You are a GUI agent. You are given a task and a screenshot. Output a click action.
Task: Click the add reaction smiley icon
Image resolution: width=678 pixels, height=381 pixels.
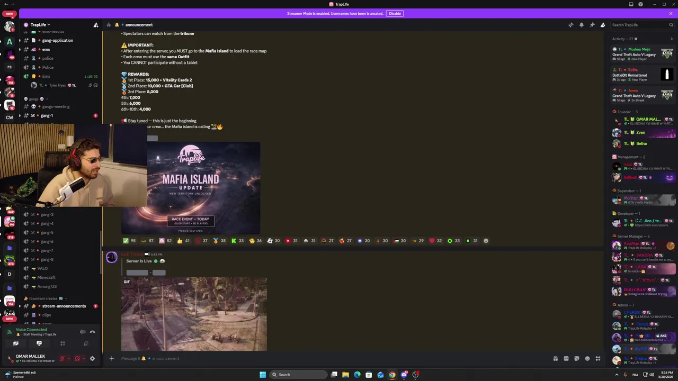pos(486,241)
